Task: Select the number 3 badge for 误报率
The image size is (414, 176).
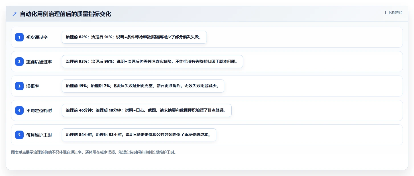Action: [x=19, y=86]
